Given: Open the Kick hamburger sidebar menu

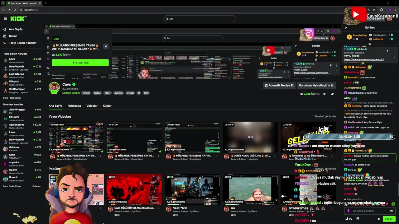Looking at the screenshot, I should pyautogui.click(x=5, y=19).
